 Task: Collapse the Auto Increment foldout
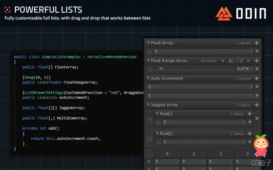[x=148, y=78]
